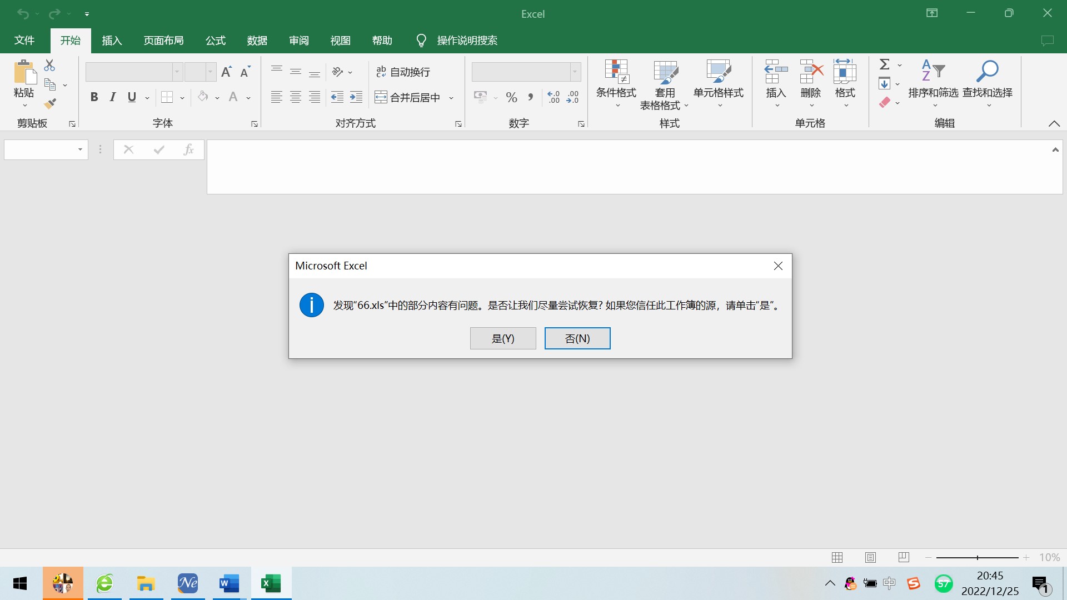Switch to the 公式 tab

216,40
